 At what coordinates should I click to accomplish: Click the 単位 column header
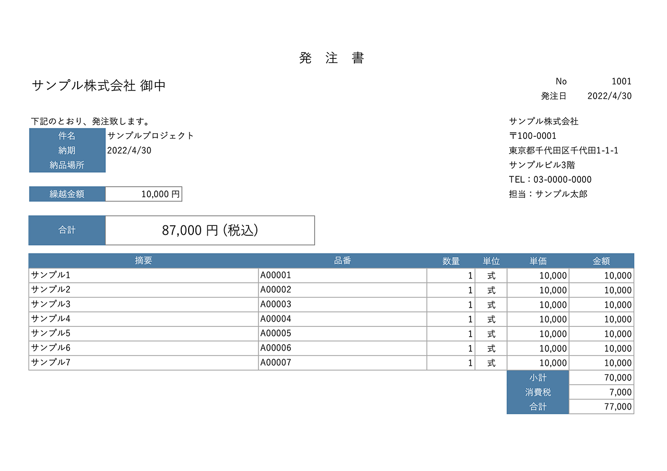(x=491, y=261)
